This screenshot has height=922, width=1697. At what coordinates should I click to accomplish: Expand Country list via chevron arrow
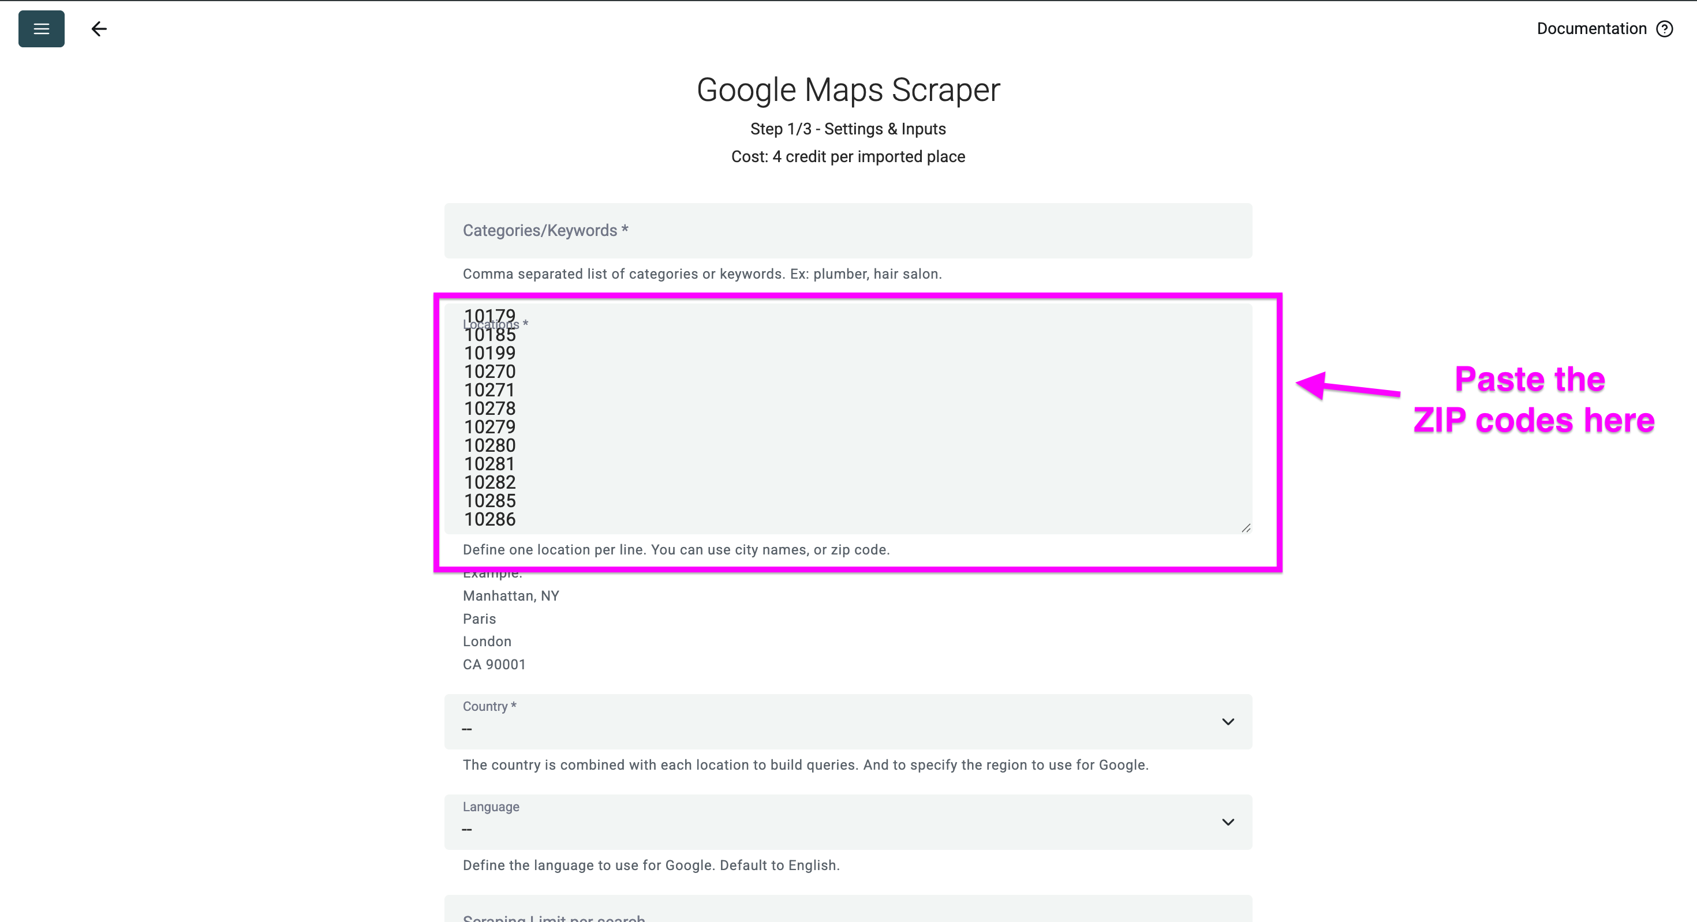click(1227, 722)
